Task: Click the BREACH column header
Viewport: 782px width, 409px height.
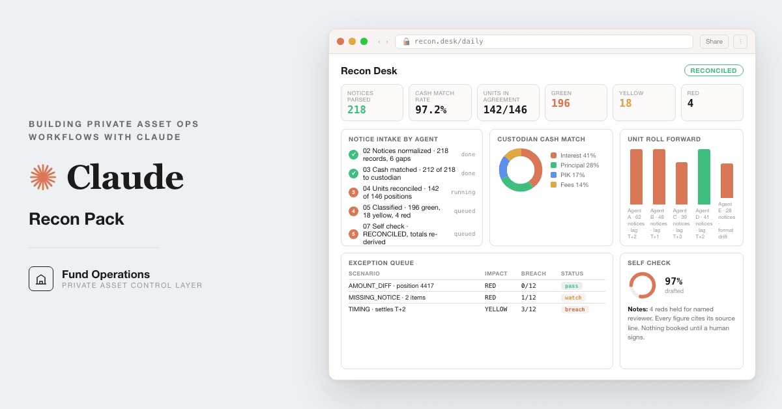Action: tap(534, 274)
